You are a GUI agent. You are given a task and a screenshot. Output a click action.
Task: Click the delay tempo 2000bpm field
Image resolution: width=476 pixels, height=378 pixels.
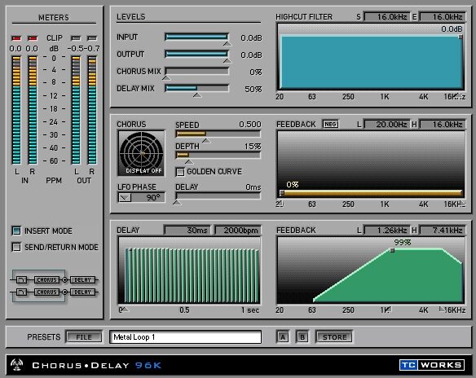238,231
